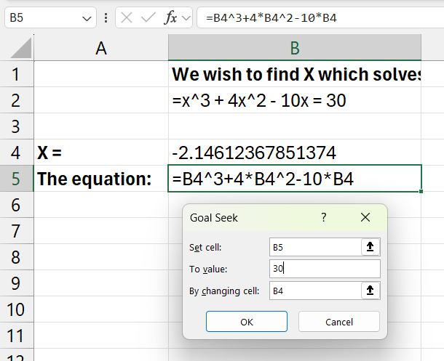Select row 1 header

click(x=17, y=74)
